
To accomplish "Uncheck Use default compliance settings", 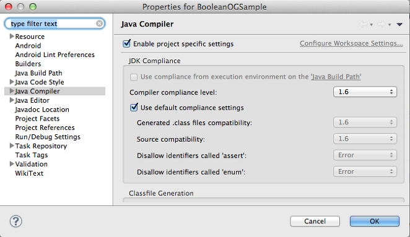I will [x=134, y=107].
